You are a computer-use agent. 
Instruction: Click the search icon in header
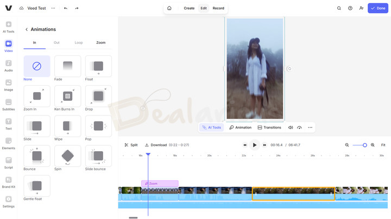coord(339,8)
